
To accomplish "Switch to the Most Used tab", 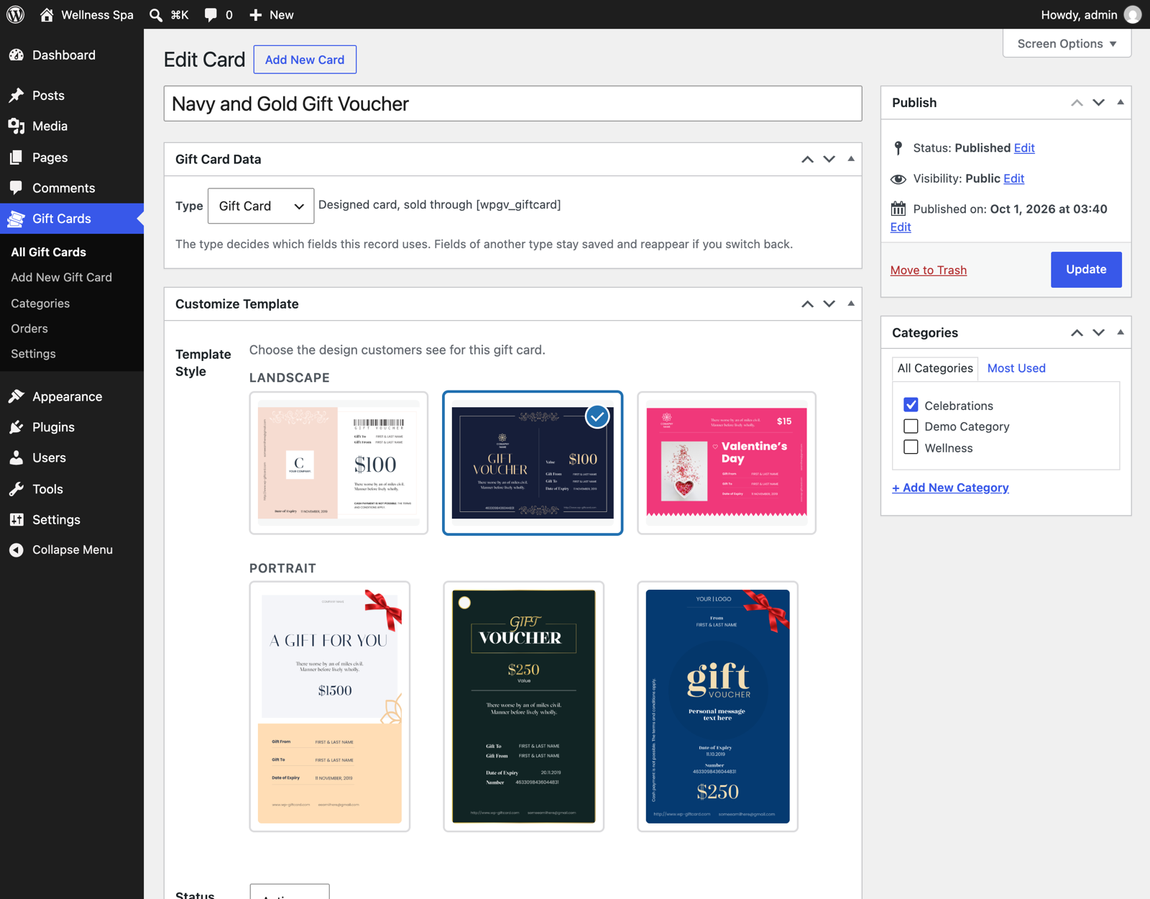I will pos(1016,368).
